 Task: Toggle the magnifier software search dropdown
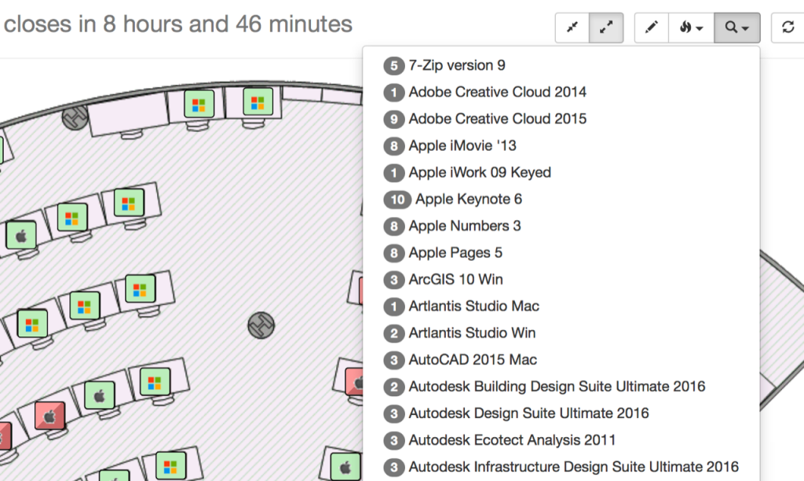coord(736,28)
